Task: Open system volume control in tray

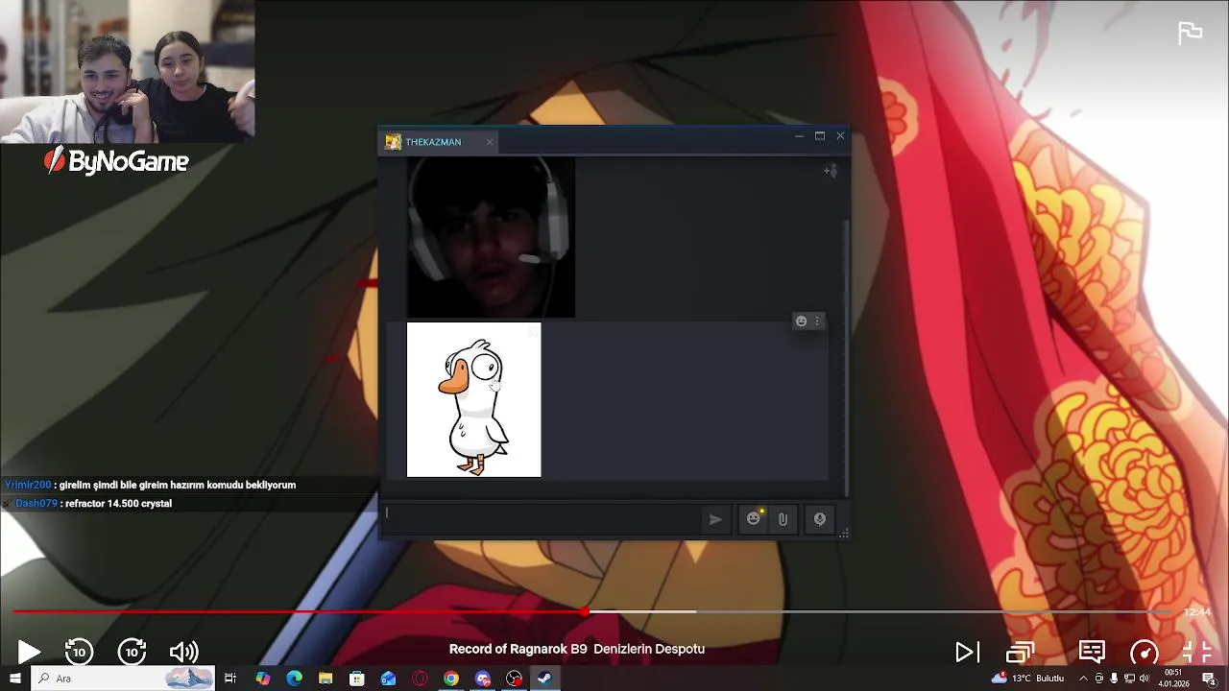Action: [1145, 679]
